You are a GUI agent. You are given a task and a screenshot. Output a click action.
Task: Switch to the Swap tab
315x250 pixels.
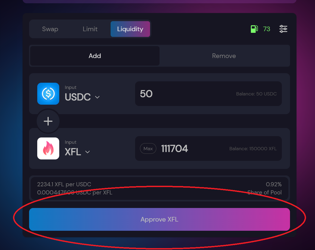tap(50, 29)
